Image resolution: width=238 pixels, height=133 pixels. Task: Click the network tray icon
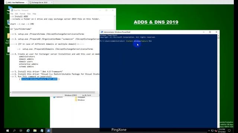pyautogui.click(x=212, y=131)
